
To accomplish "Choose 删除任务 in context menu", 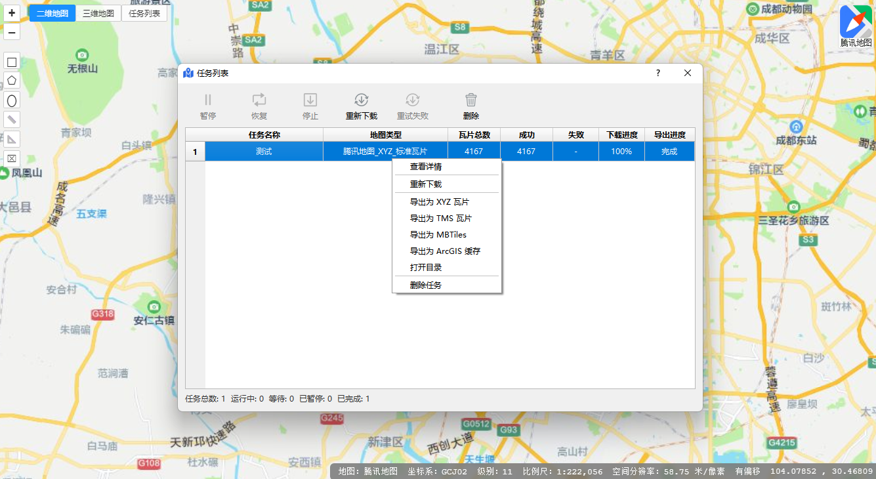I will point(446,285).
